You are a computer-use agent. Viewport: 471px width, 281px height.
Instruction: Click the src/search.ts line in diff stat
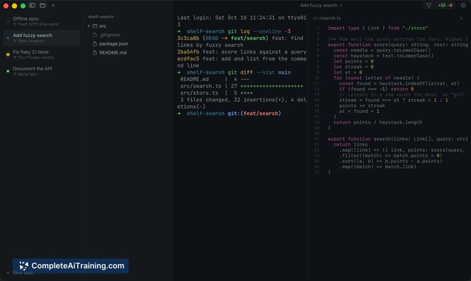(241, 86)
